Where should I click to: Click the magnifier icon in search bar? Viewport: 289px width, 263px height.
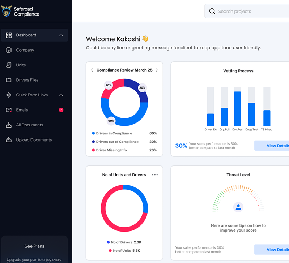(x=212, y=11)
